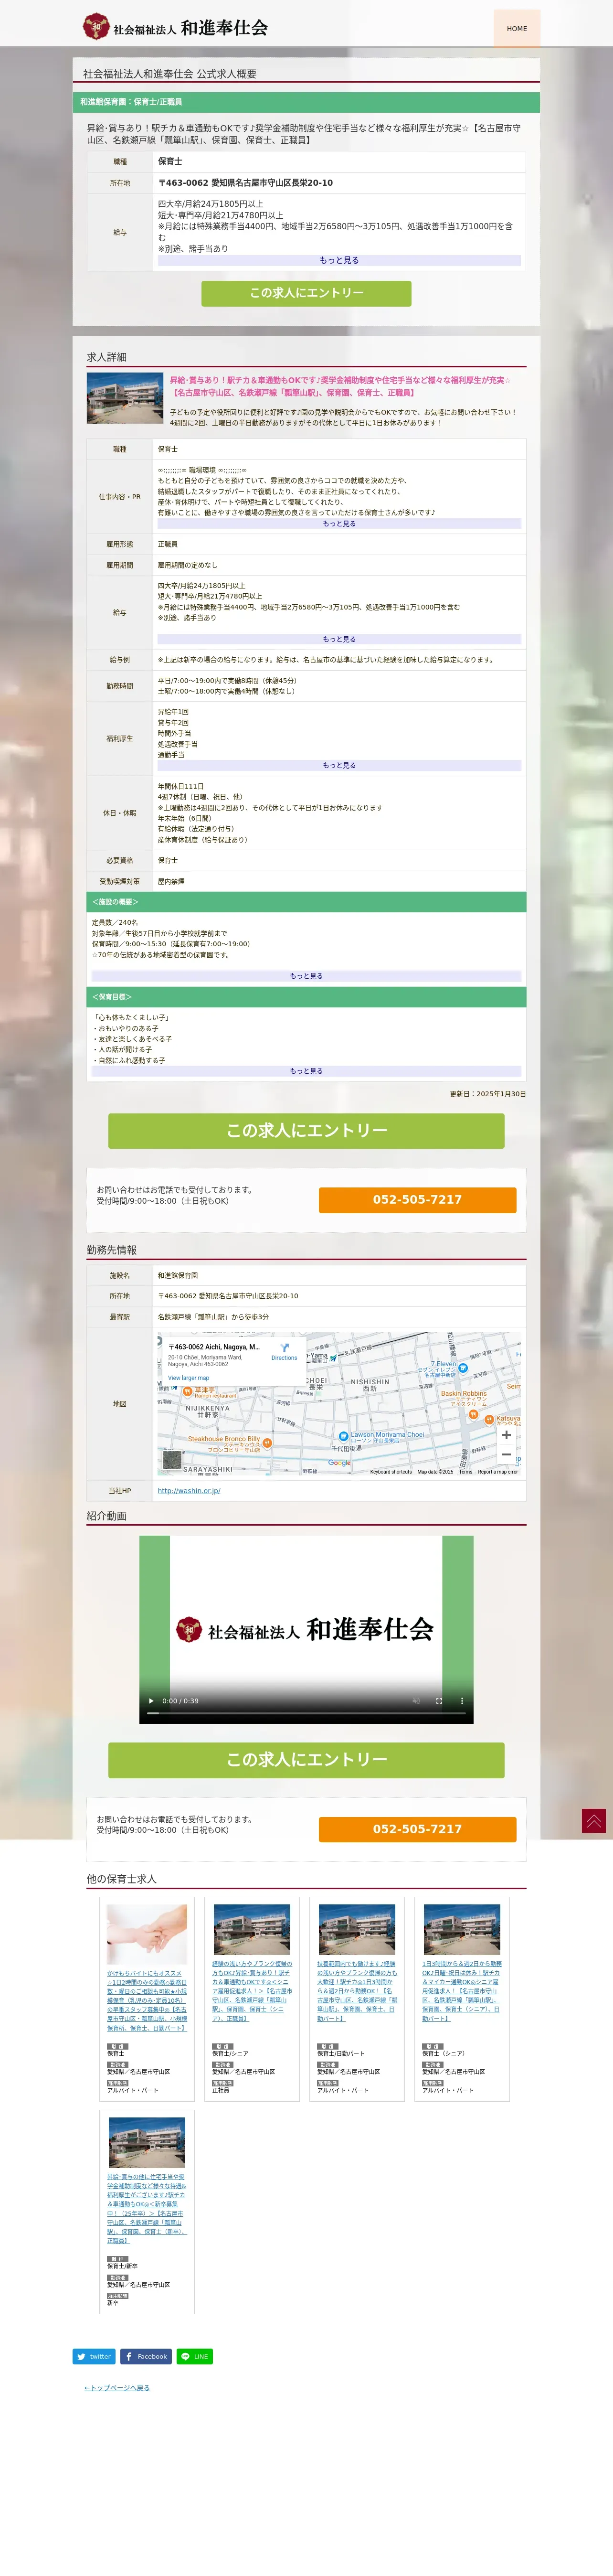Click address '〒463-0062 愛知県名古屋市守山区長栄20-10' in summary
Screen dimensions: 613x2576
[x=245, y=183]
